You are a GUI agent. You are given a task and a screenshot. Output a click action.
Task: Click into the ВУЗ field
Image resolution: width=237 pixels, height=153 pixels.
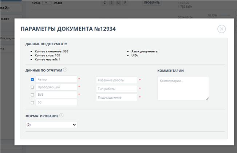(56, 95)
